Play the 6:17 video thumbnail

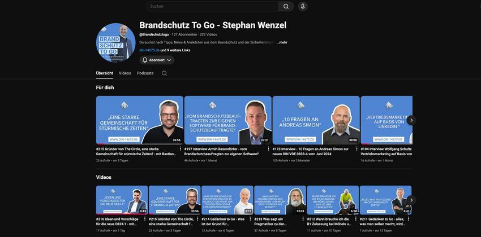(x=227, y=200)
